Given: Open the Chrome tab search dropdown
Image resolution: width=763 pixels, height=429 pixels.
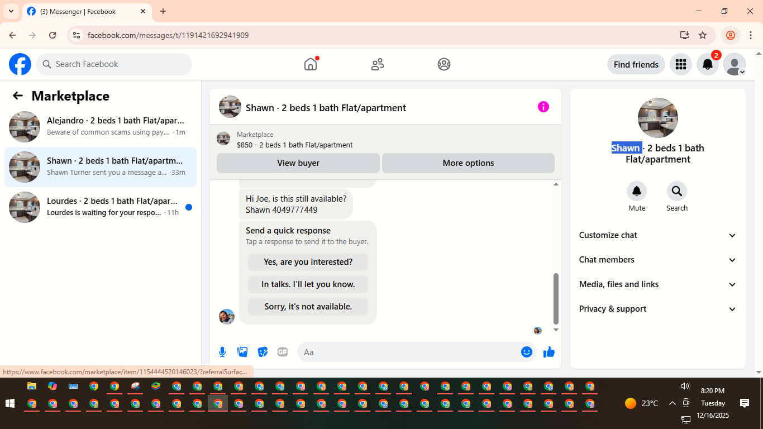Looking at the screenshot, I should pos(11,11).
